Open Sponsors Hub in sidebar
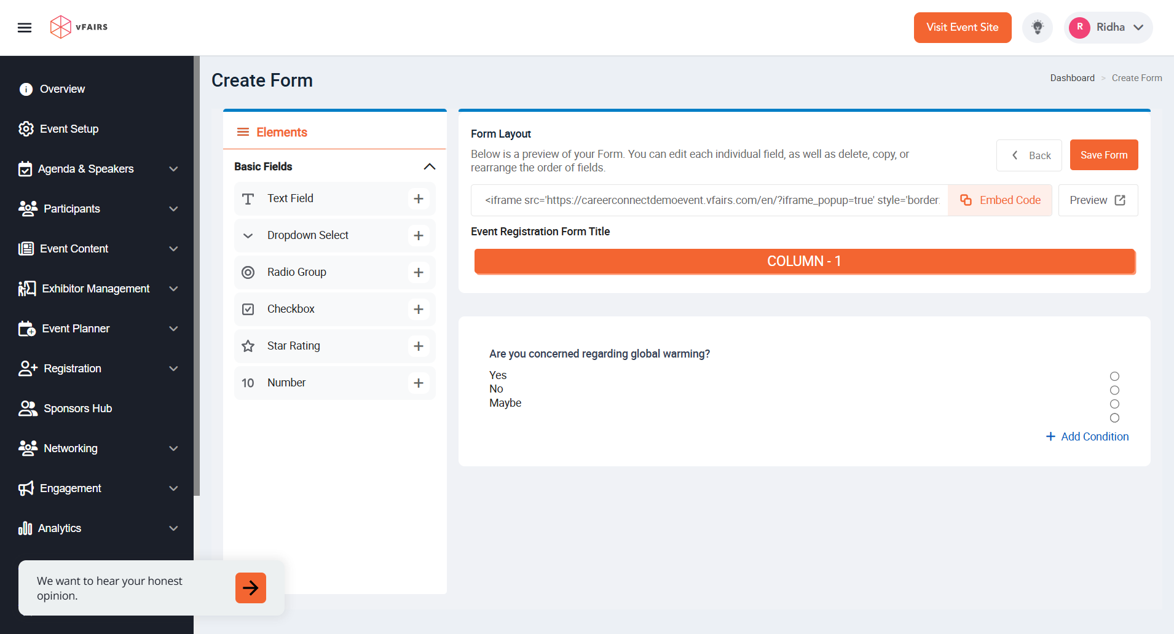This screenshot has height=634, width=1174. (x=77, y=409)
